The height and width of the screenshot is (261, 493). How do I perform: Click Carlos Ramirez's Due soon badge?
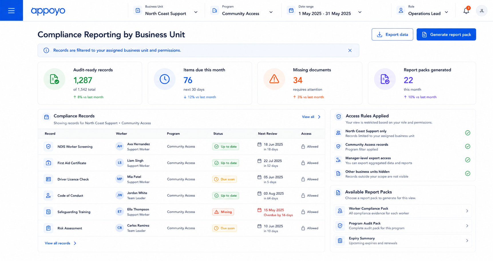[224, 228]
